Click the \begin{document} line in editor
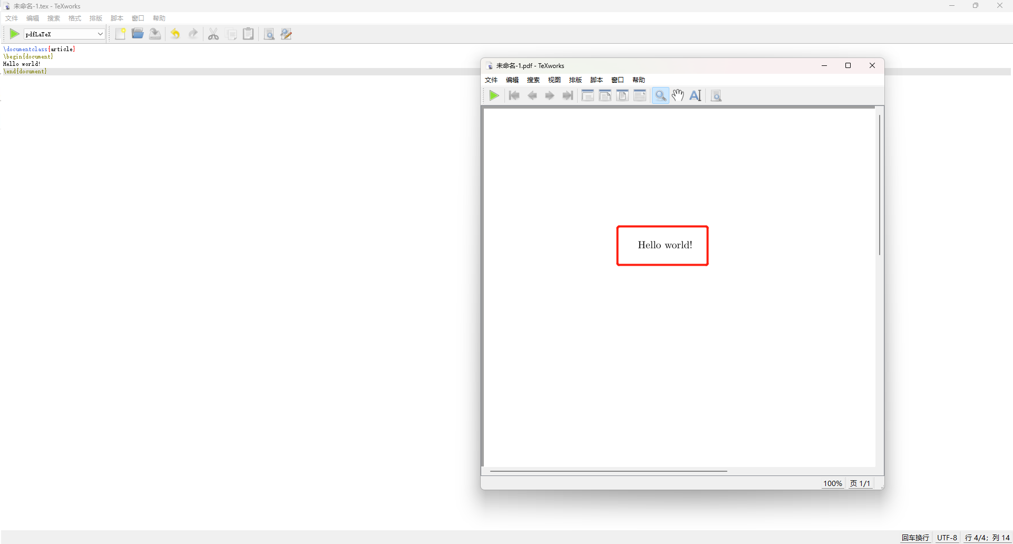 pyautogui.click(x=28, y=56)
